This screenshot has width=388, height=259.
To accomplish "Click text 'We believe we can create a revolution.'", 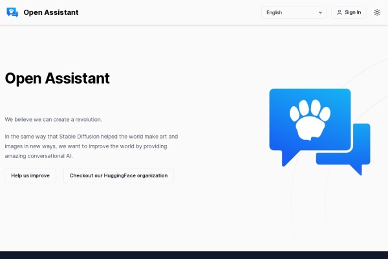I will coord(53,119).
